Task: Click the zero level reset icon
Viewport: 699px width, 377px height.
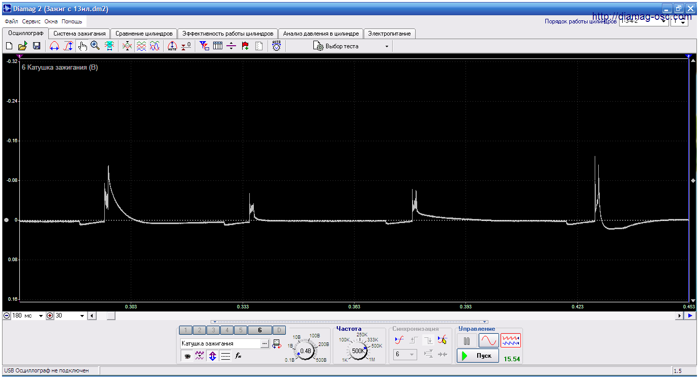Action: (x=186, y=46)
